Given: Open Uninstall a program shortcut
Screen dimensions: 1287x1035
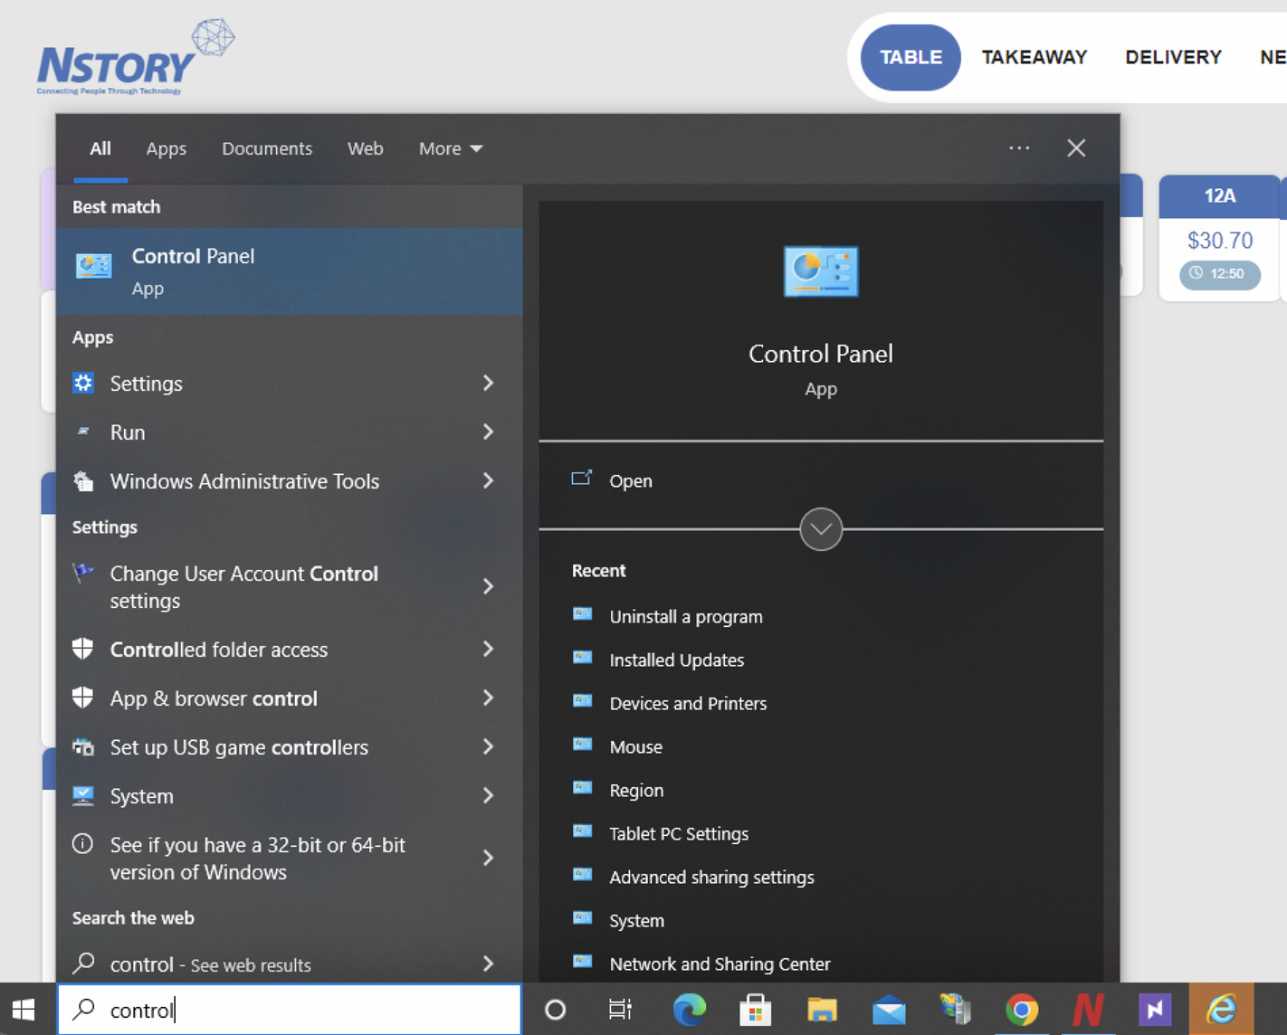Looking at the screenshot, I should 685,616.
